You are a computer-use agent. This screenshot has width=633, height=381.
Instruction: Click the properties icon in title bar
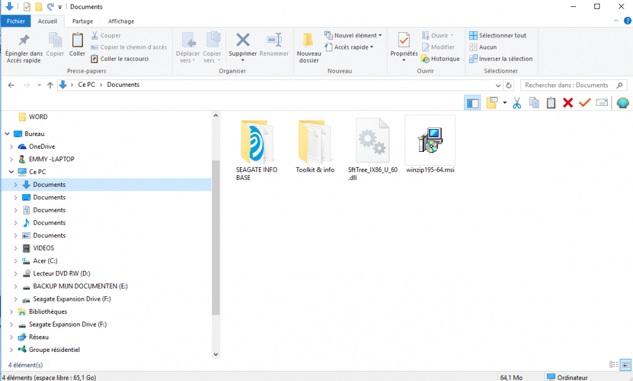click(x=27, y=7)
